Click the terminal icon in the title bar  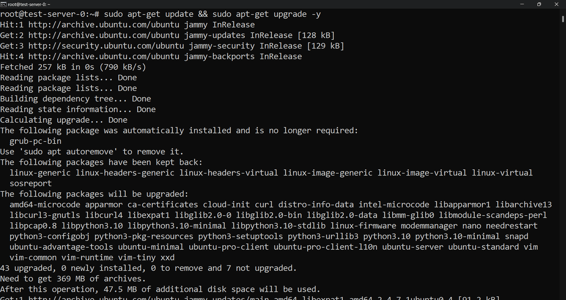pos(3,4)
